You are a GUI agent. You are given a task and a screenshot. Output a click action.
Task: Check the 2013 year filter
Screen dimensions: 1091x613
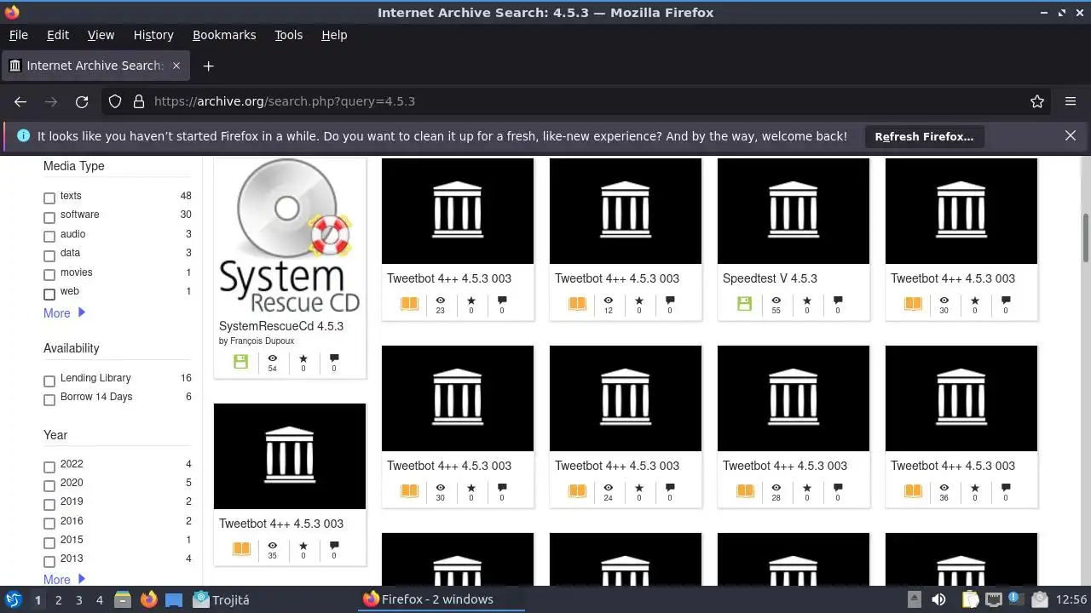tap(49, 561)
